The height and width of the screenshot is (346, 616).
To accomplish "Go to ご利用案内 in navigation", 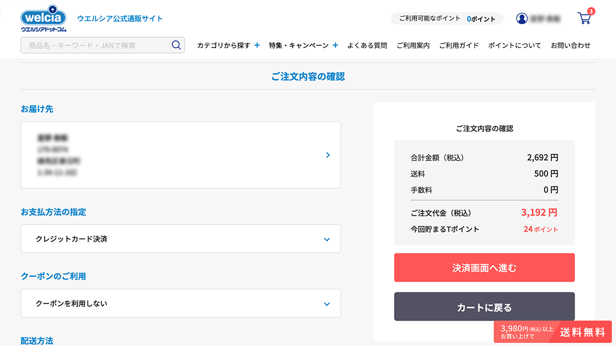I will tap(413, 45).
